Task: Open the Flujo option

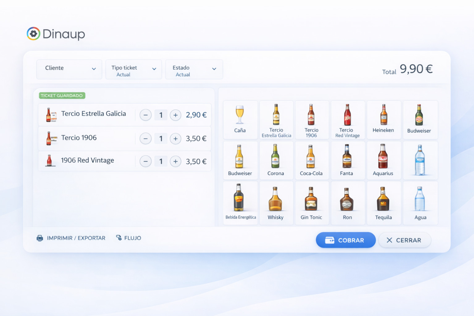Action: pyautogui.click(x=129, y=238)
